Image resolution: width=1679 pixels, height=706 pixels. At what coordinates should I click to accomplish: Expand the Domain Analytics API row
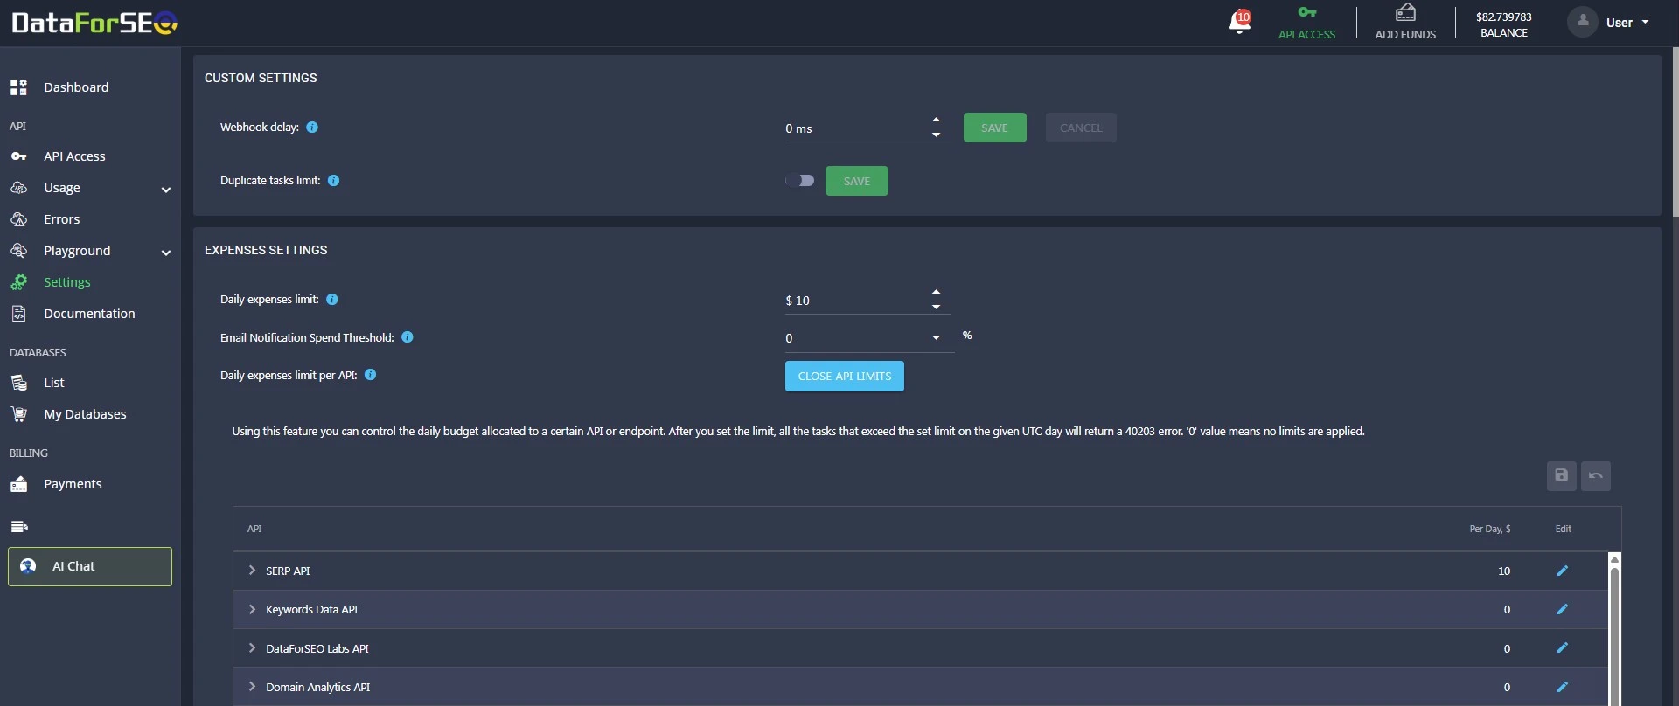point(252,687)
